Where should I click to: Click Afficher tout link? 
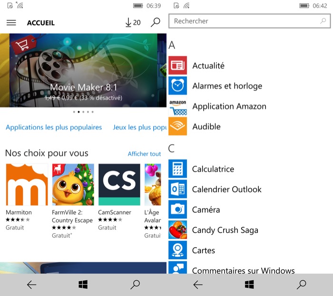point(144,154)
